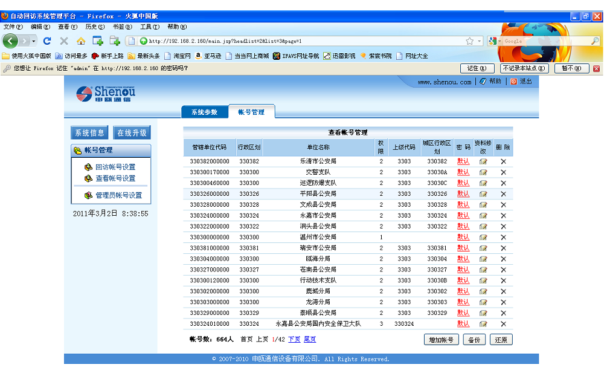The height and width of the screenshot is (379, 604).
Task: Open the 书签 menu
Action: point(122,27)
